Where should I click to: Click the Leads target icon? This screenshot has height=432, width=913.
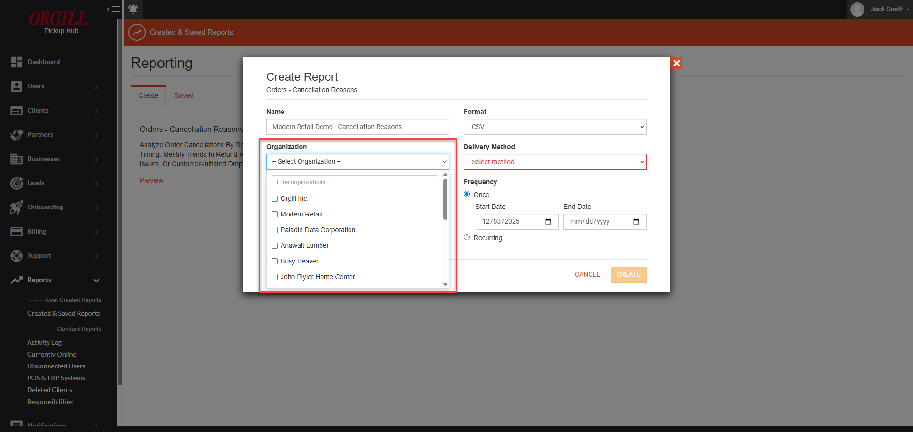pos(17,183)
